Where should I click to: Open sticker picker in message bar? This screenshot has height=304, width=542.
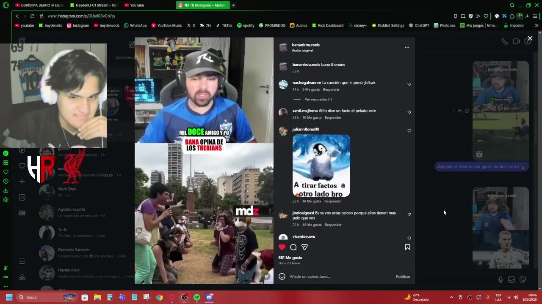[x=523, y=280]
